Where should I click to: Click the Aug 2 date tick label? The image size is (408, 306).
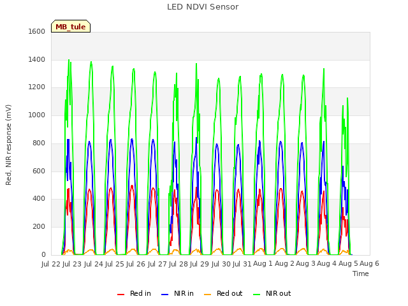[x=284, y=264]
